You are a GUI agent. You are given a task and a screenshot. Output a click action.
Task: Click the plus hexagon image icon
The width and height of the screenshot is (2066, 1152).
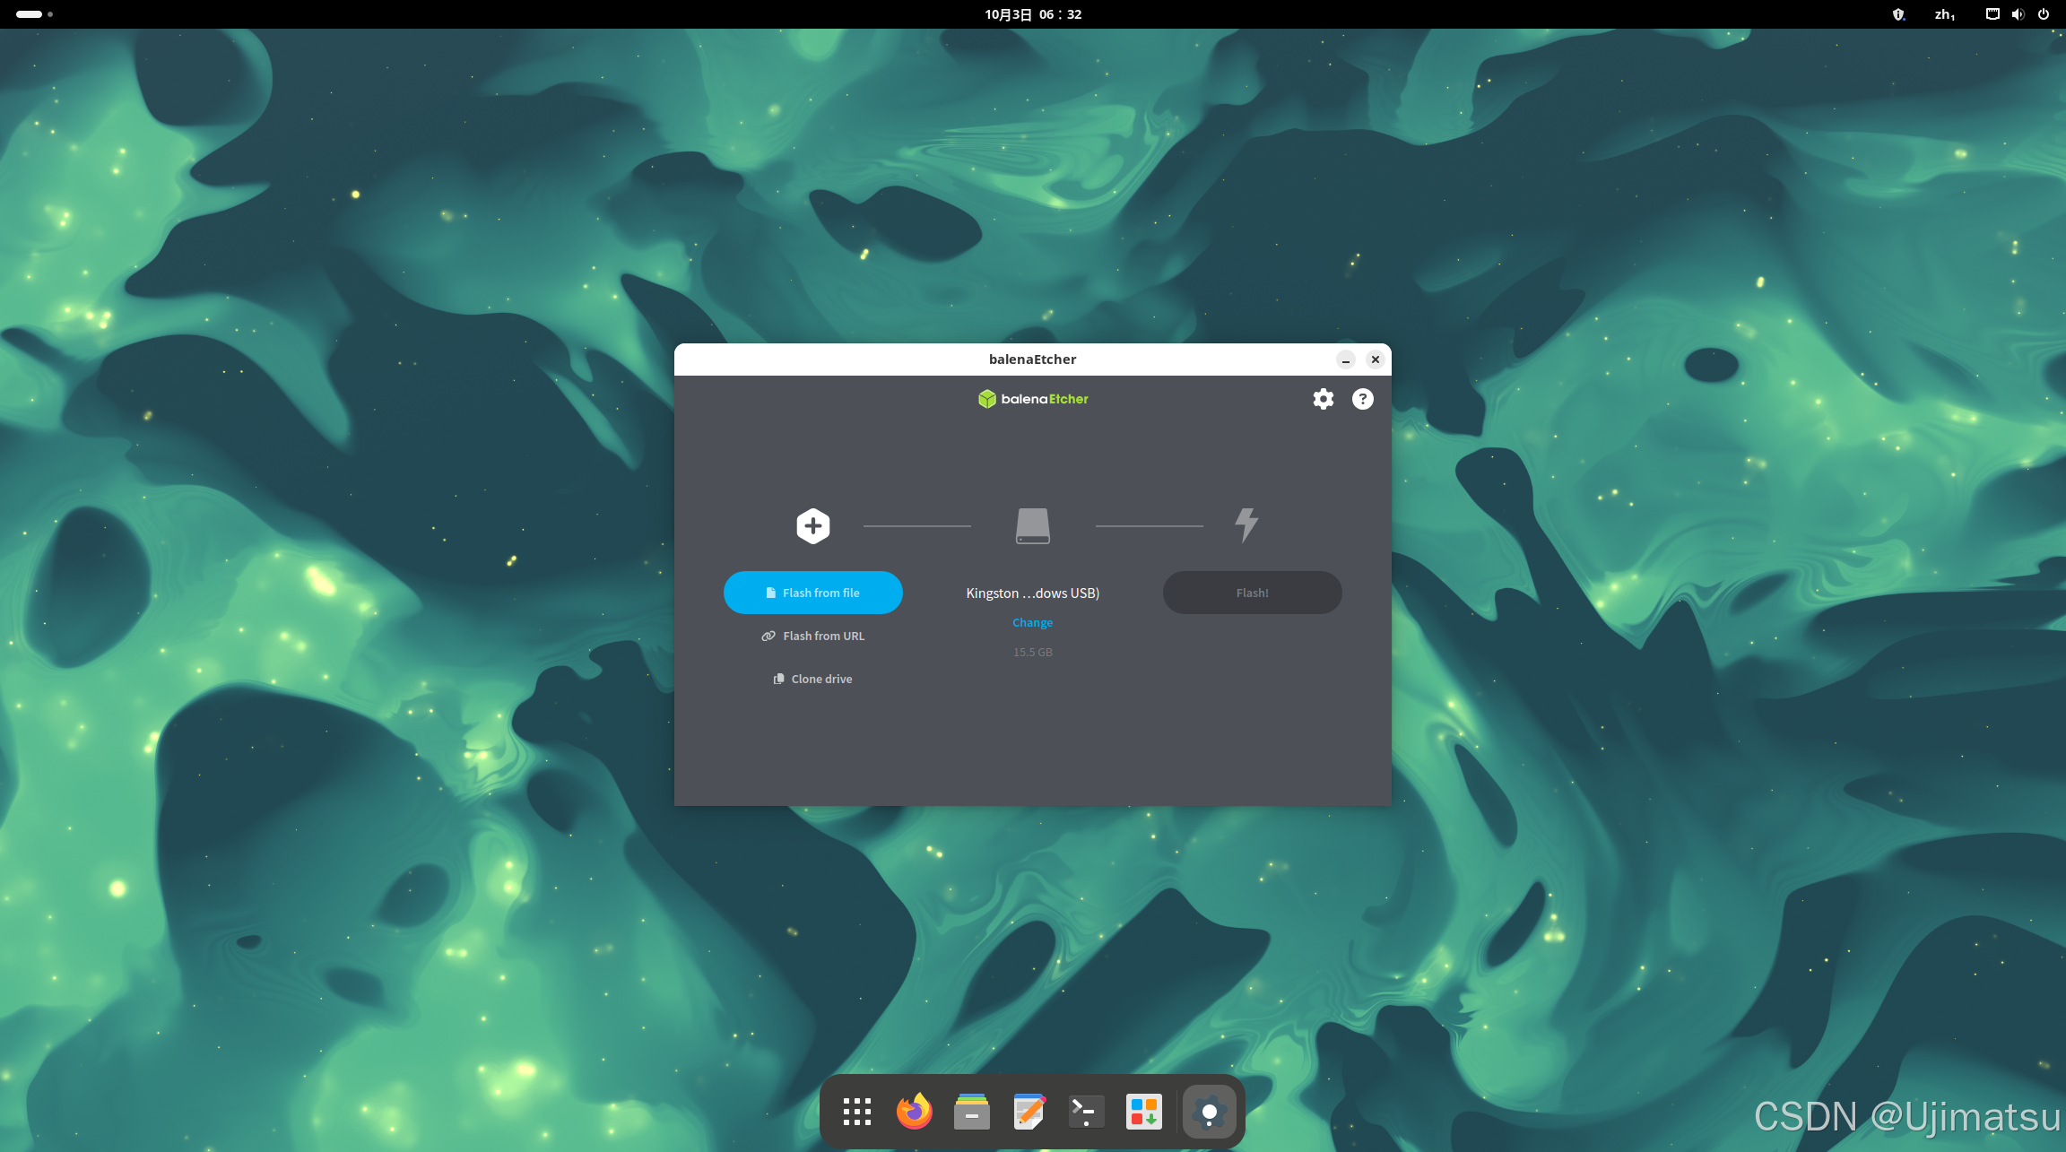(x=812, y=526)
